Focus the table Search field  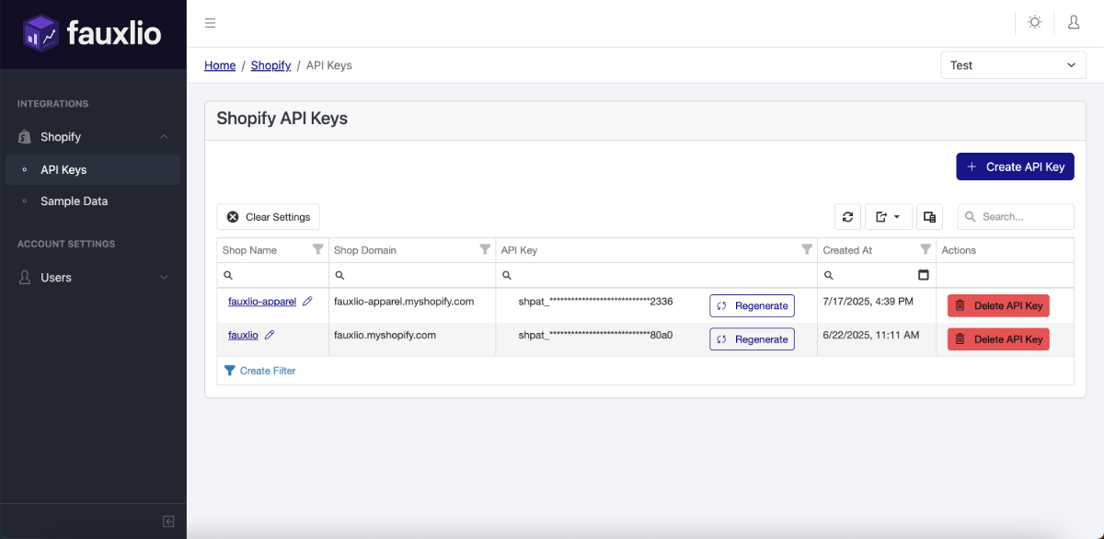coord(1016,217)
